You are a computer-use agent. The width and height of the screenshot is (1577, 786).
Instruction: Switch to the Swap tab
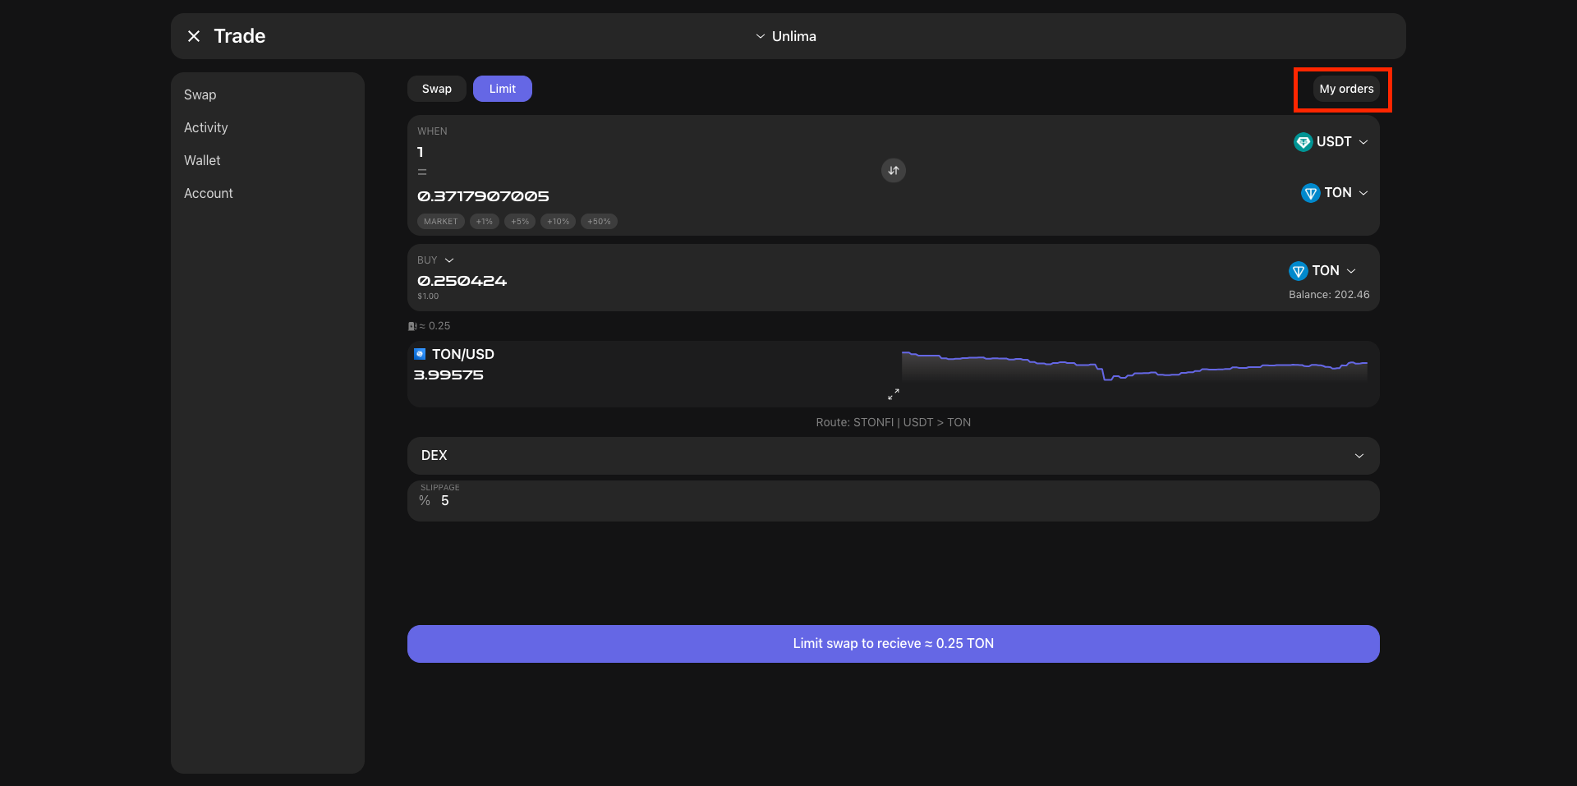[436, 89]
